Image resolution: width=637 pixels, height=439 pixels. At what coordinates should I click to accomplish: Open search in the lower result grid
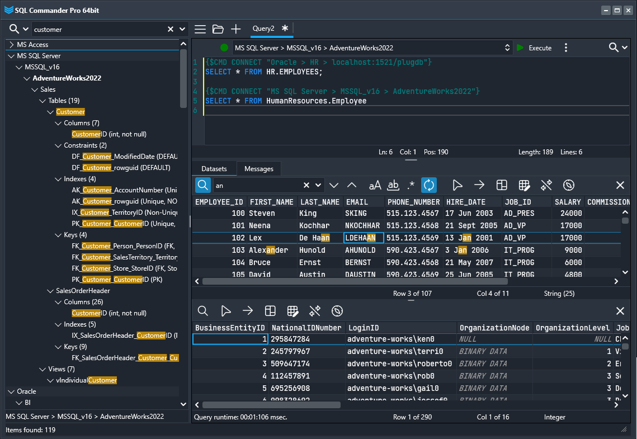tap(202, 310)
